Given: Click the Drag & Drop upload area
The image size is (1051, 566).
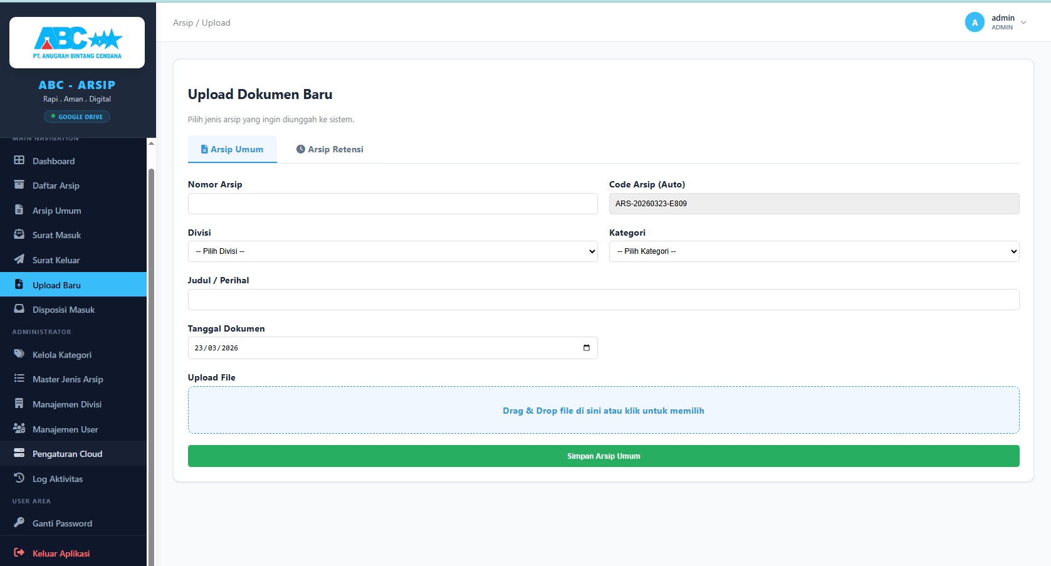Looking at the screenshot, I should (604, 411).
